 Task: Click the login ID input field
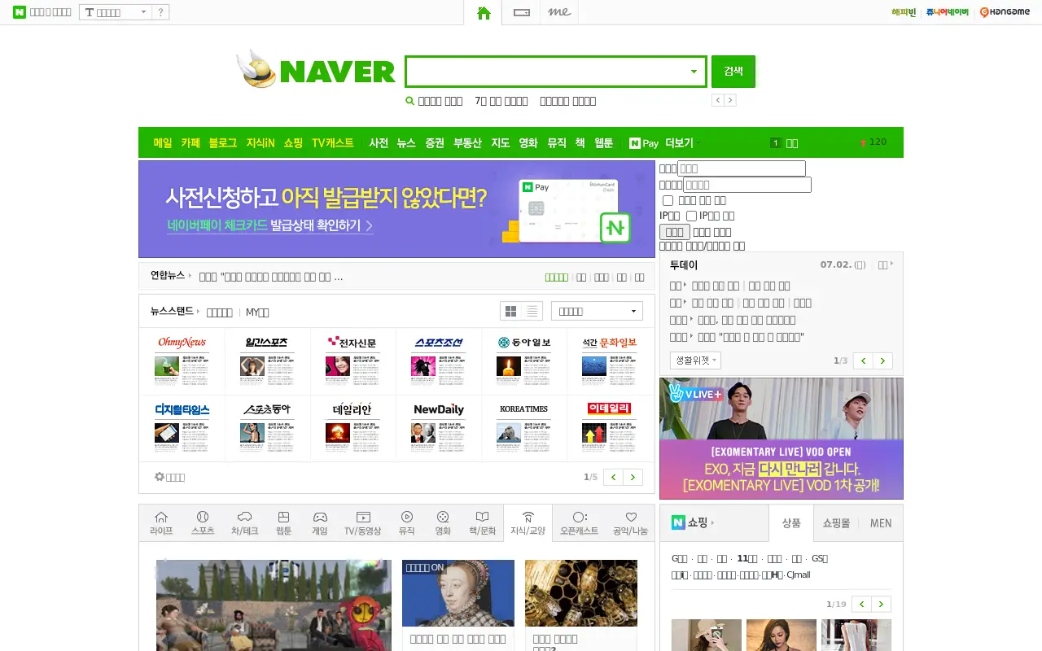point(742,168)
